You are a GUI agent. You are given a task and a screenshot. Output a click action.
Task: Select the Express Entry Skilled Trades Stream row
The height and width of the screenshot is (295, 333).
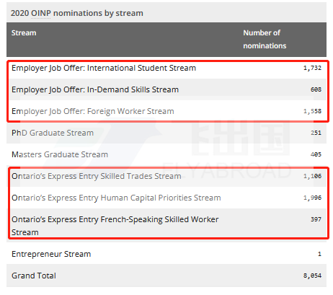[x=166, y=176]
